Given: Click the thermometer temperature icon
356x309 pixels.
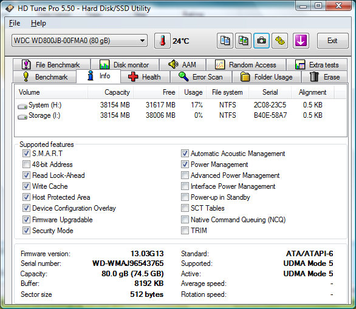Looking at the screenshot, I should click(162, 41).
